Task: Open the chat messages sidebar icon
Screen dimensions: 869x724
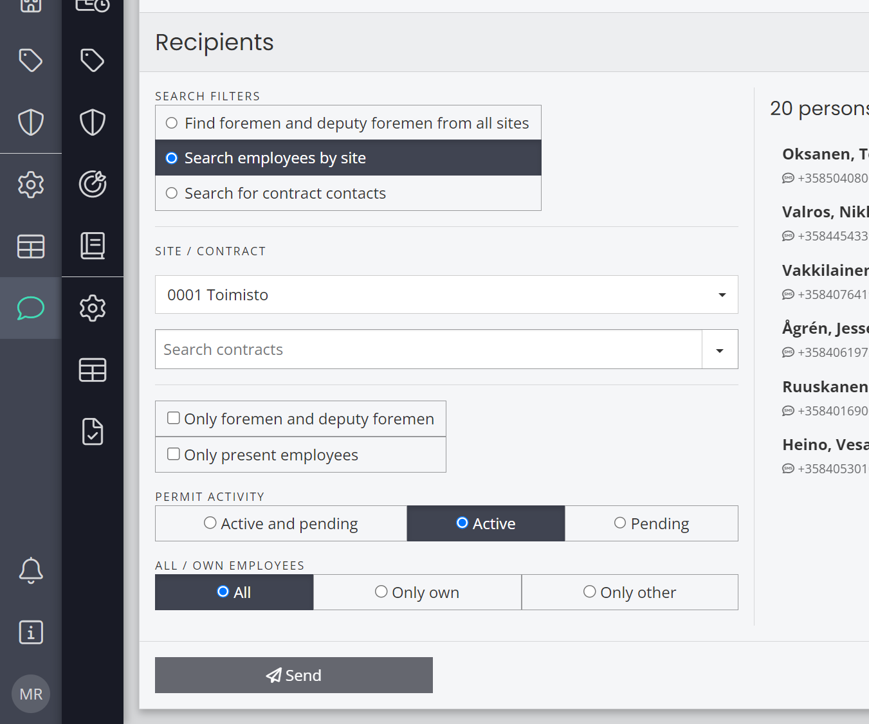Action: 30,308
